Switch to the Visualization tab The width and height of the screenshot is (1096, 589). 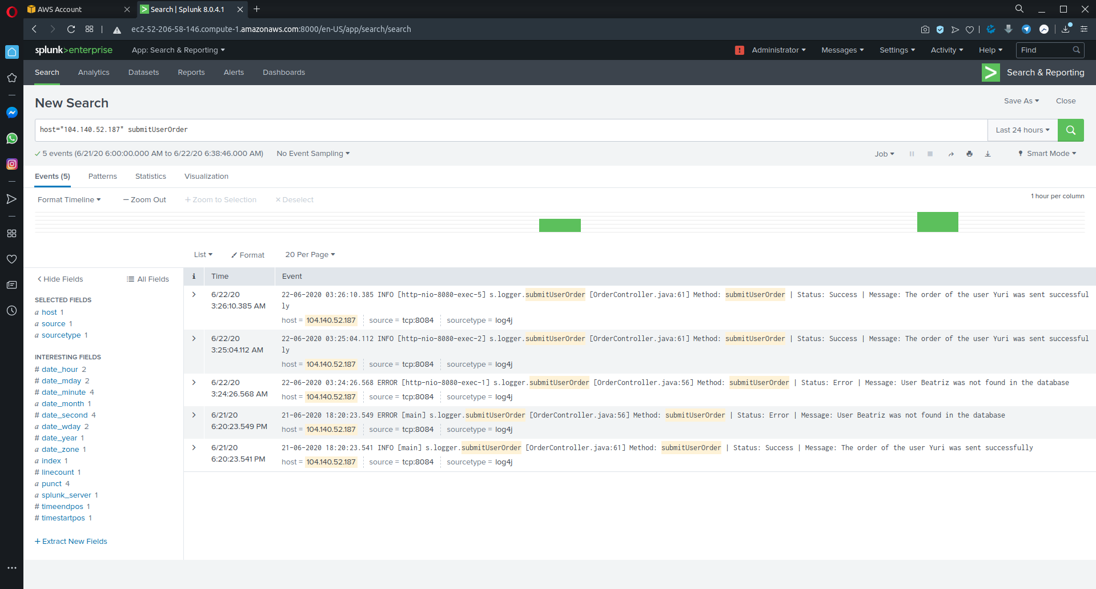pyautogui.click(x=206, y=177)
